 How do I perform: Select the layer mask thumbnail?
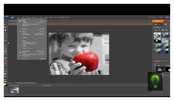click(x=168, y=69)
